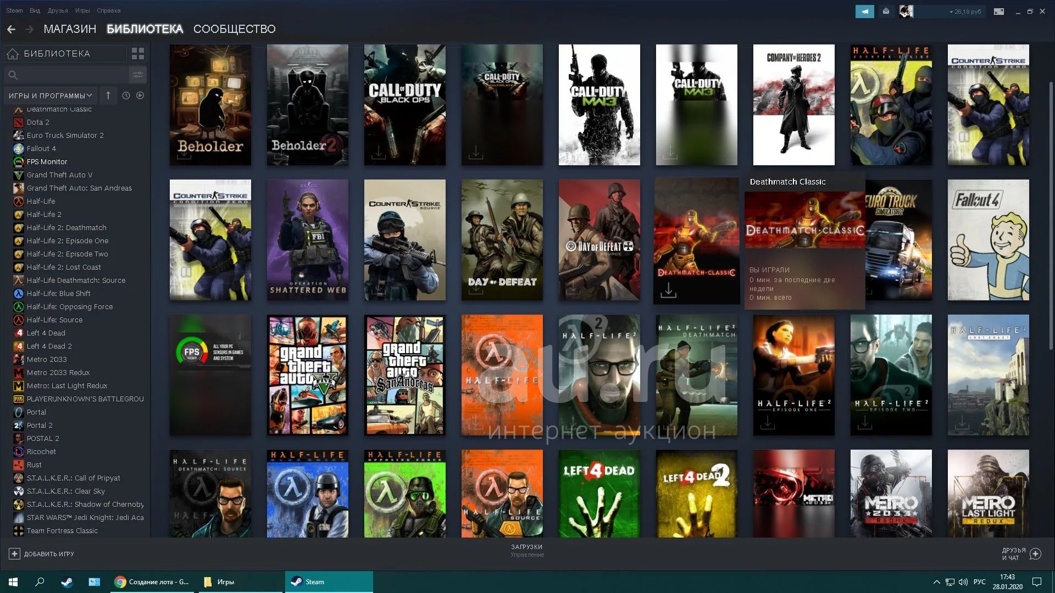Open Counter-Strike Source cover
Viewport: 1055px width, 593px height.
[x=405, y=240]
